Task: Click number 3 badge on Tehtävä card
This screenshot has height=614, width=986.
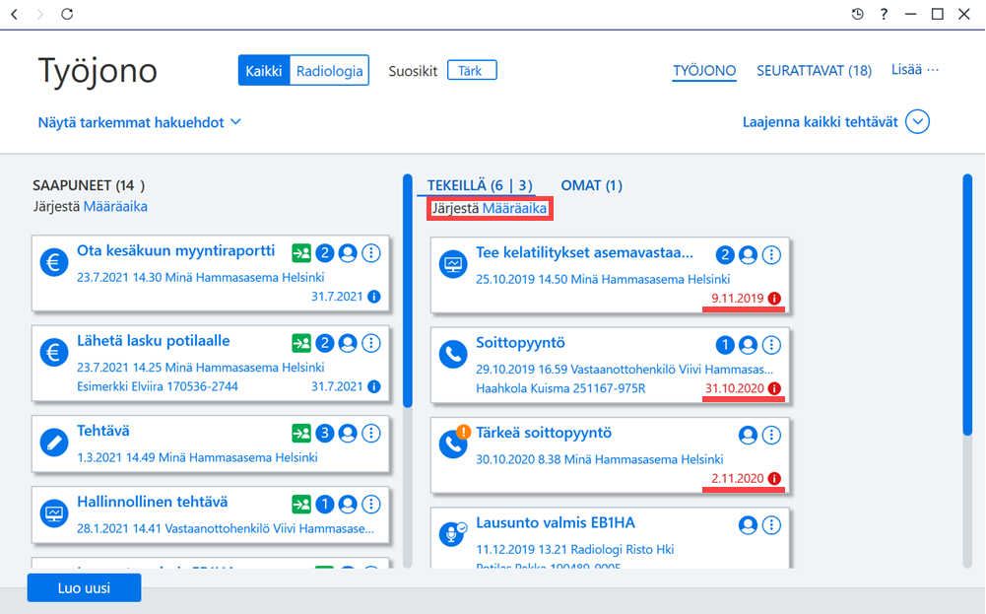Action: (x=324, y=433)
